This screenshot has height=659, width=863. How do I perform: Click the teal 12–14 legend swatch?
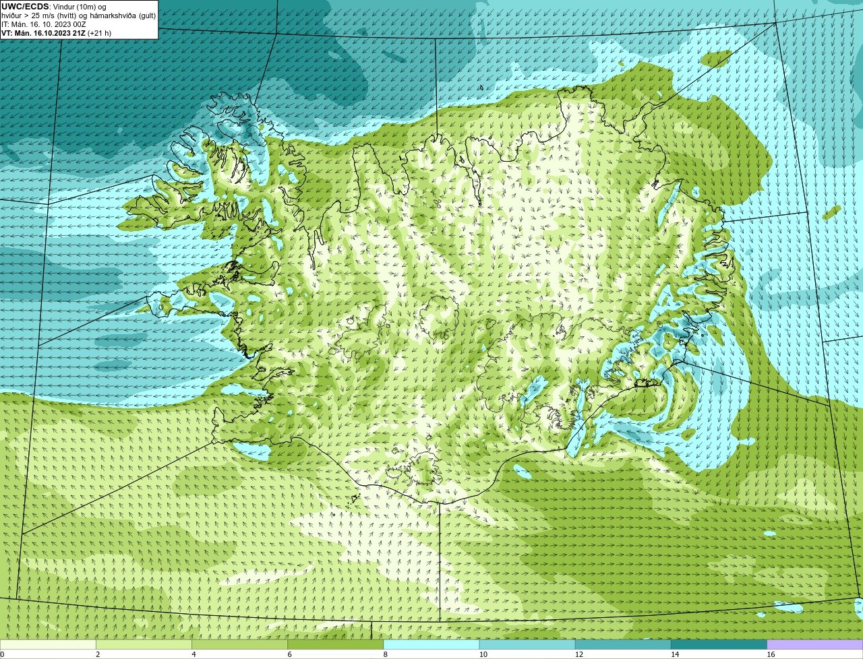pyautogui.click(x=623, y=645)
